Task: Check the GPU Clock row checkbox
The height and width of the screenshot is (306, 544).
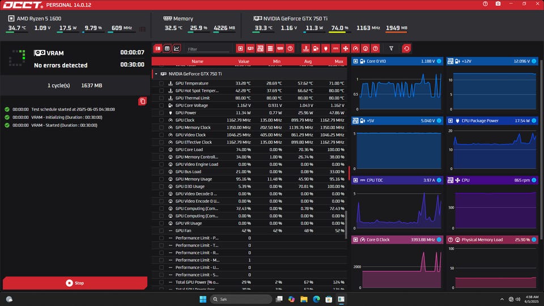Action: click(161, 120)
